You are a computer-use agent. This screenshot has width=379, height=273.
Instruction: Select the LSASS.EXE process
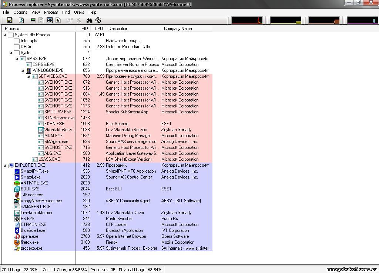(x=122, y=159)
